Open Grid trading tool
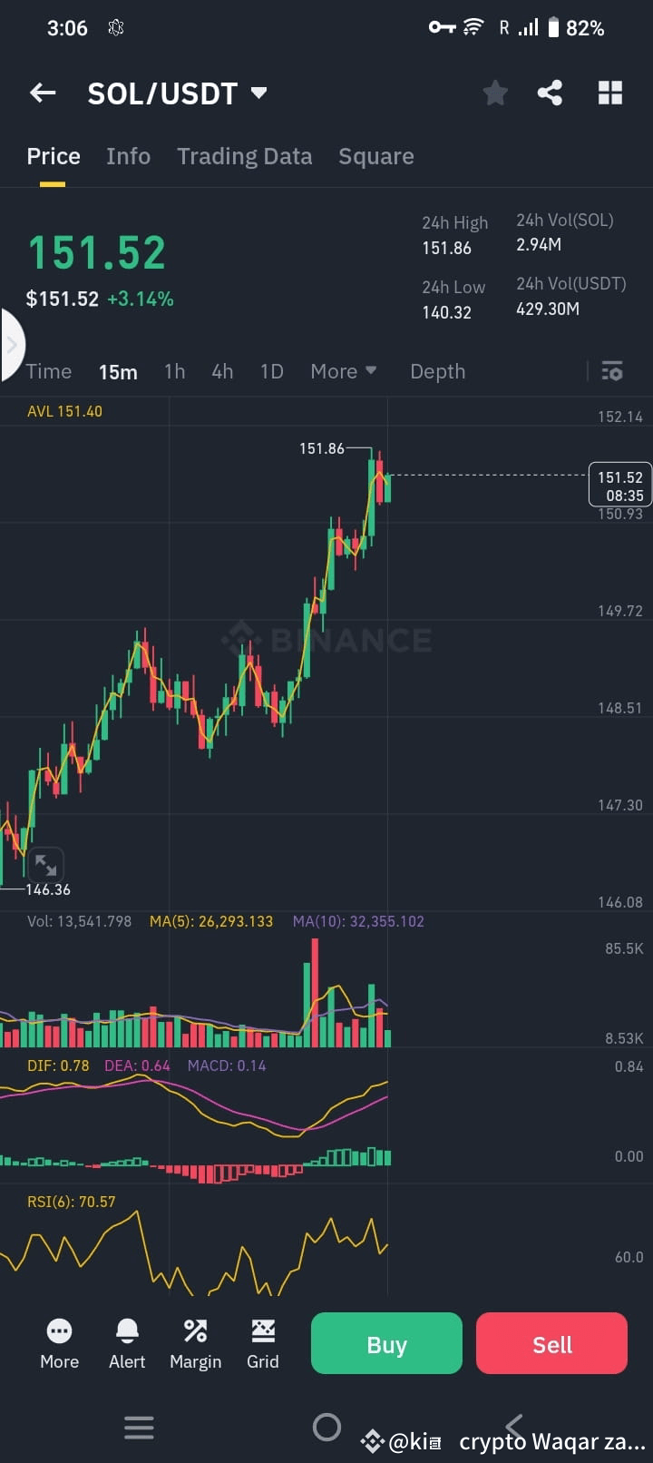The image size is (653, 1463). tap(262, 1343)
